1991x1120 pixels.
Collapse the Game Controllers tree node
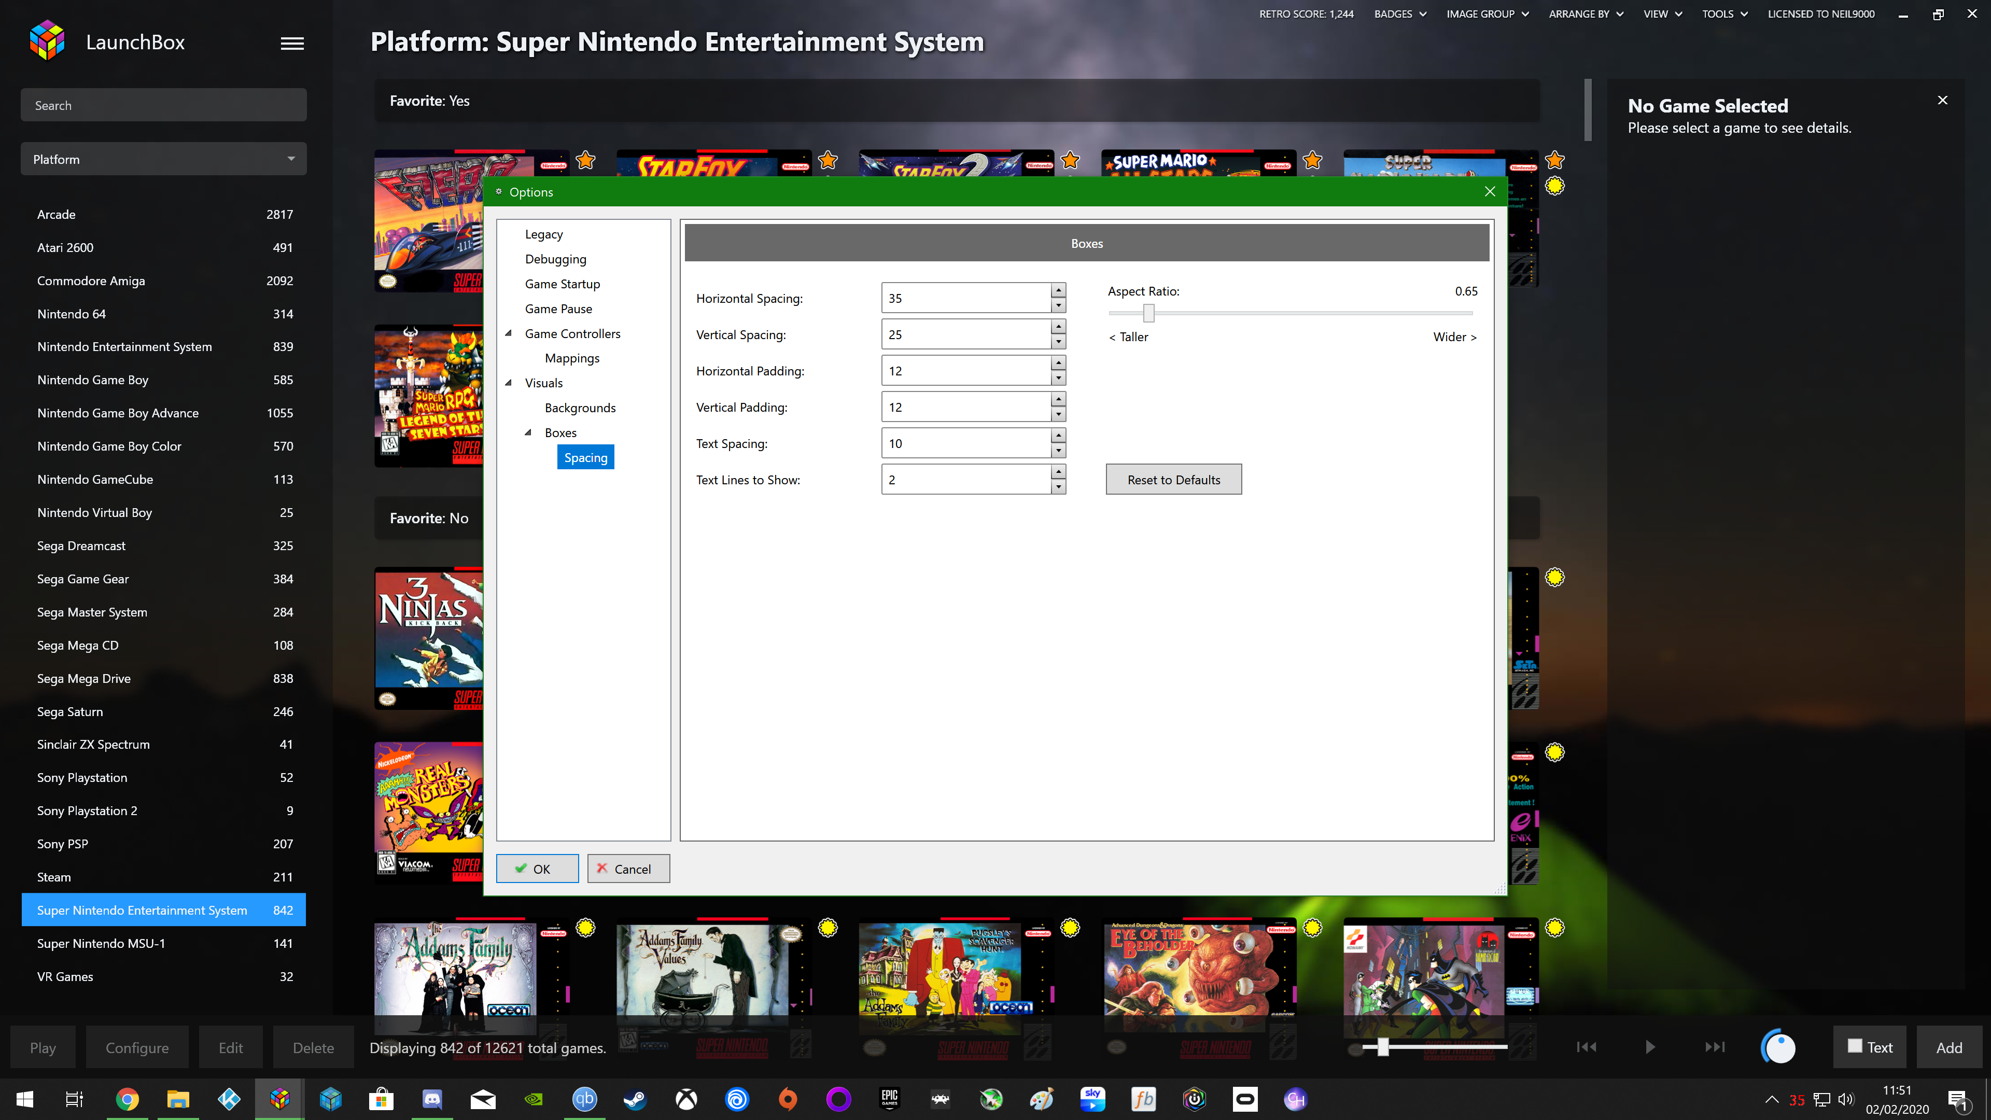pyautogui.click(x=509, y=334)
